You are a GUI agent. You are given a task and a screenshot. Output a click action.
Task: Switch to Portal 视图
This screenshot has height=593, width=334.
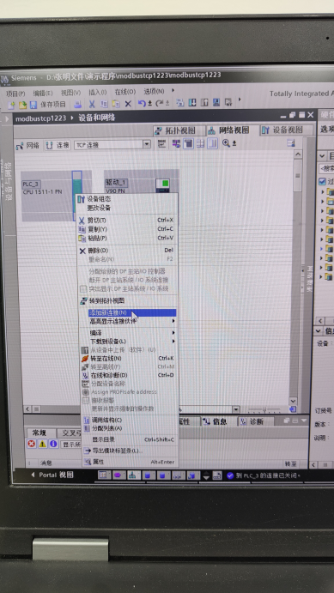point(52,475)
